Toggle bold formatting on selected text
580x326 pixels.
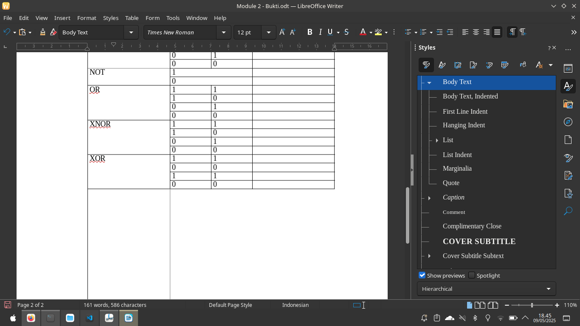tap(310, 32)
